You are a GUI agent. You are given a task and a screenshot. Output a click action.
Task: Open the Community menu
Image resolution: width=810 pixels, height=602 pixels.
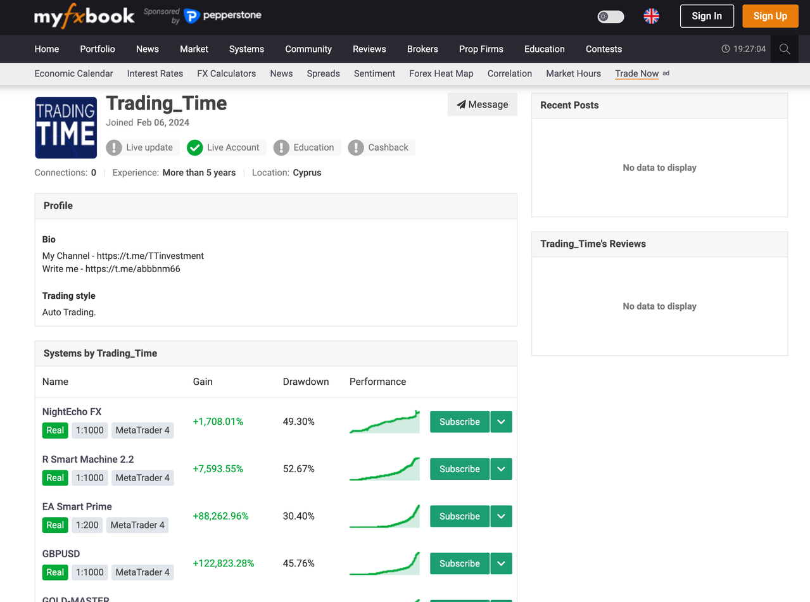pos(308,49)
